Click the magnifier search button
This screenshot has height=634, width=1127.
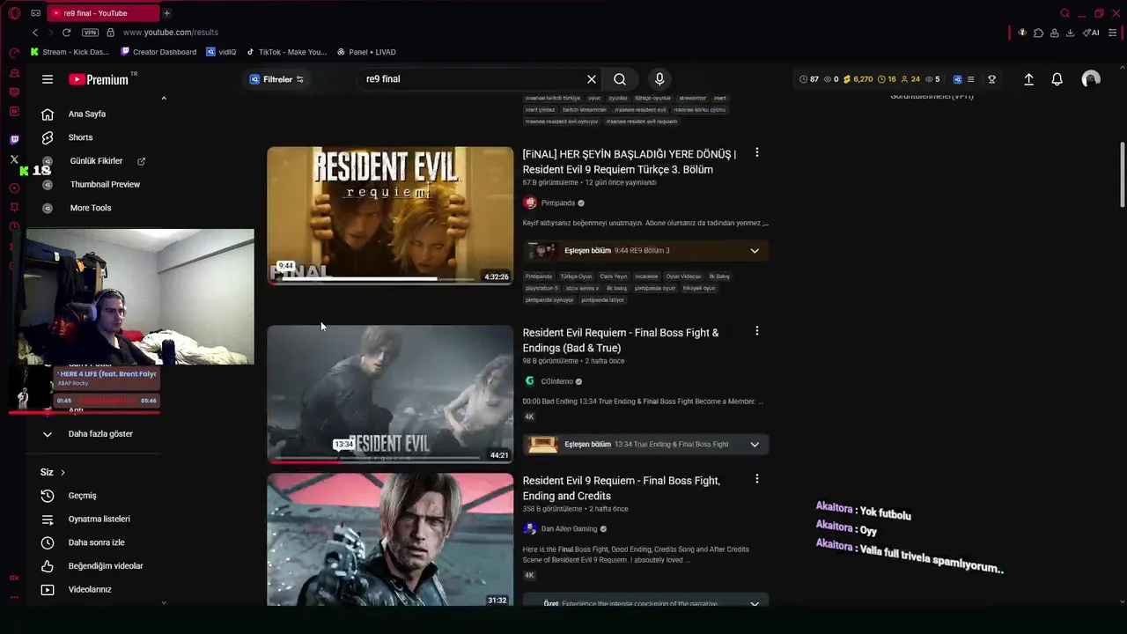click(620, 79)
